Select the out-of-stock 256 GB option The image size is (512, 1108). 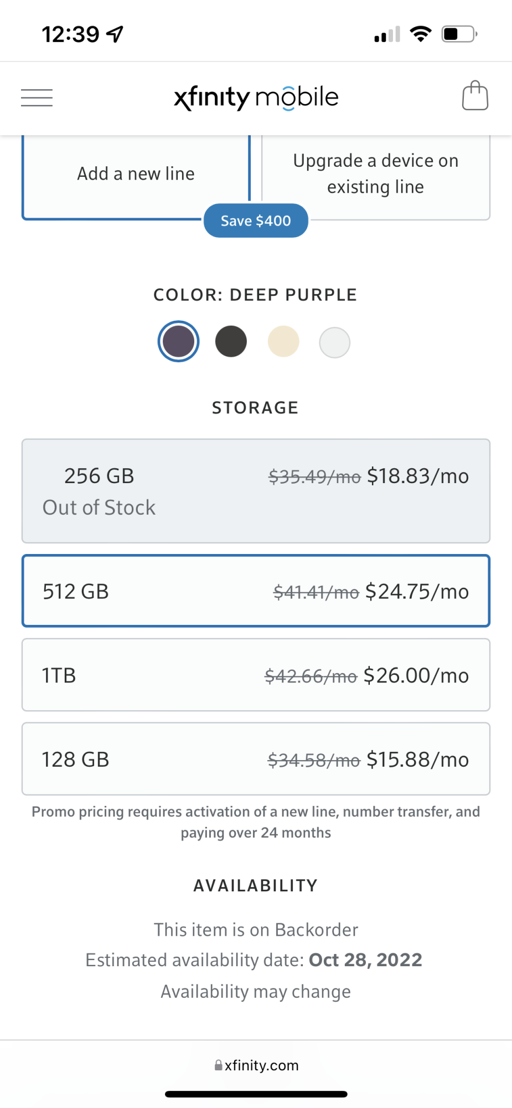(256, 491)
